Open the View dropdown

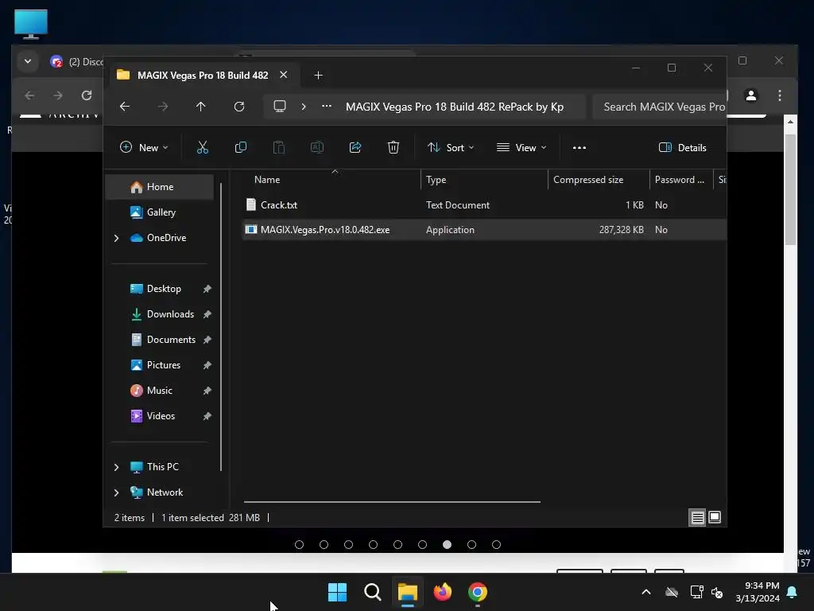[521, 147]
